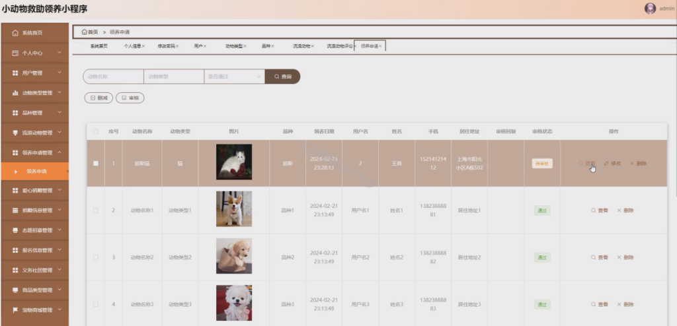Click 查看 for row 4 动物名称3
This screenshot has height=326, width=677.
click(600, 304)
